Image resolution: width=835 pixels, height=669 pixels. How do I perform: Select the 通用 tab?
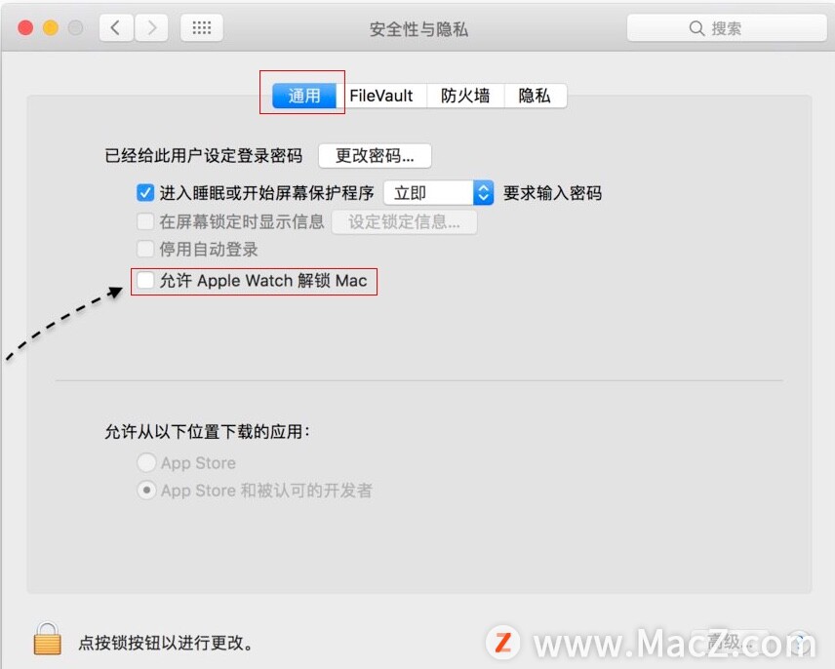click(x=304, y=96)
